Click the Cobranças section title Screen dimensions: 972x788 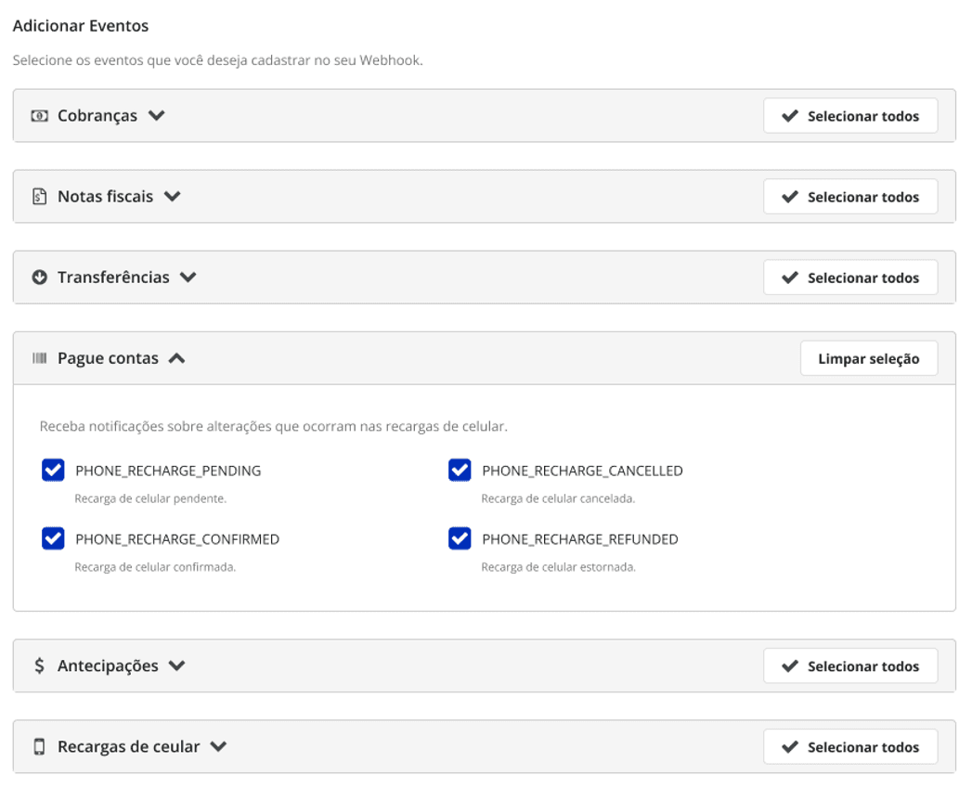97,116
